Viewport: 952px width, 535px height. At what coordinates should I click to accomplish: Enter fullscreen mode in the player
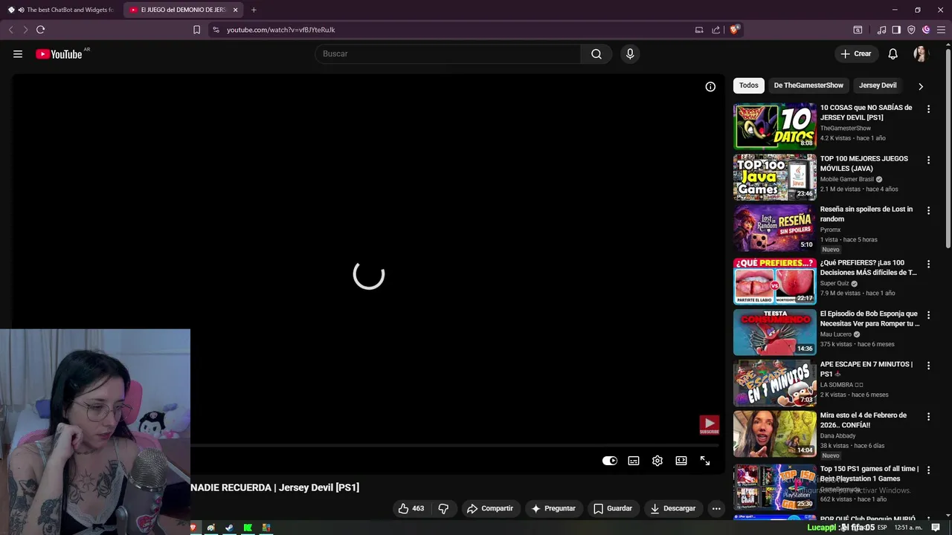coord(705,461)
